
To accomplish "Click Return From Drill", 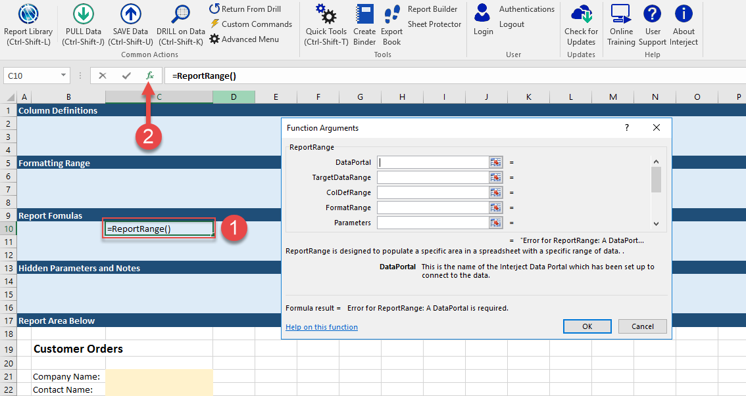I will (x=245, y=9).
